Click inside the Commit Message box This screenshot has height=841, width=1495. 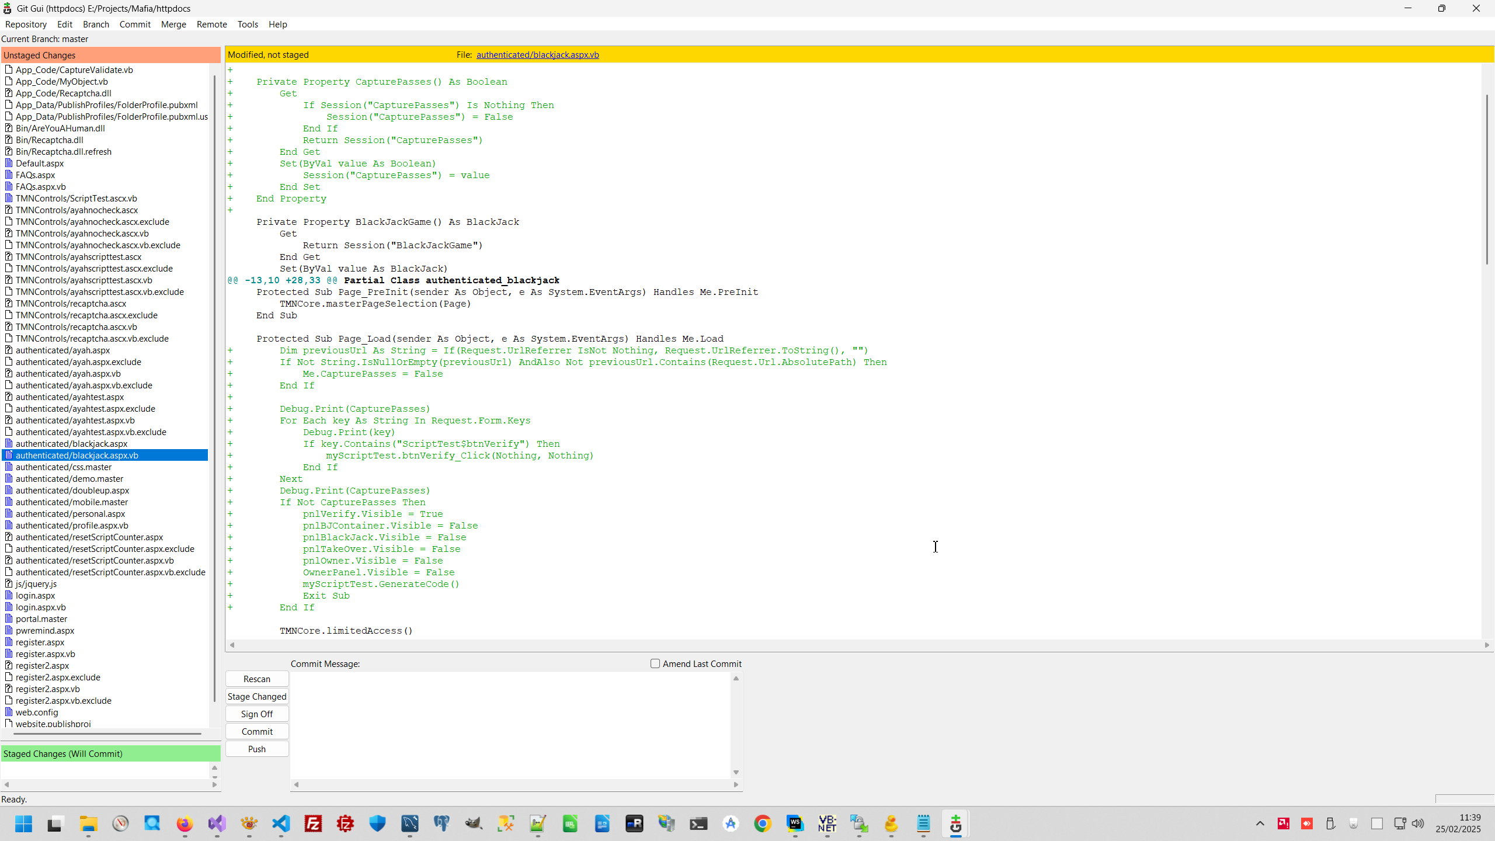[511, 724]
